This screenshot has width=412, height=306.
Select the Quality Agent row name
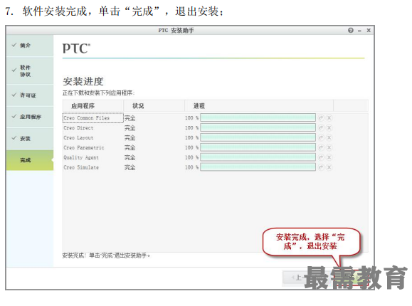coord(81,157)
